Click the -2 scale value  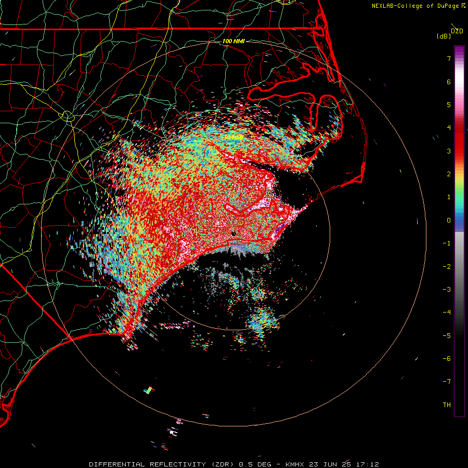coord(447,267)
